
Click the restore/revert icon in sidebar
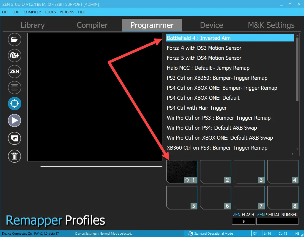click(14, 138)
